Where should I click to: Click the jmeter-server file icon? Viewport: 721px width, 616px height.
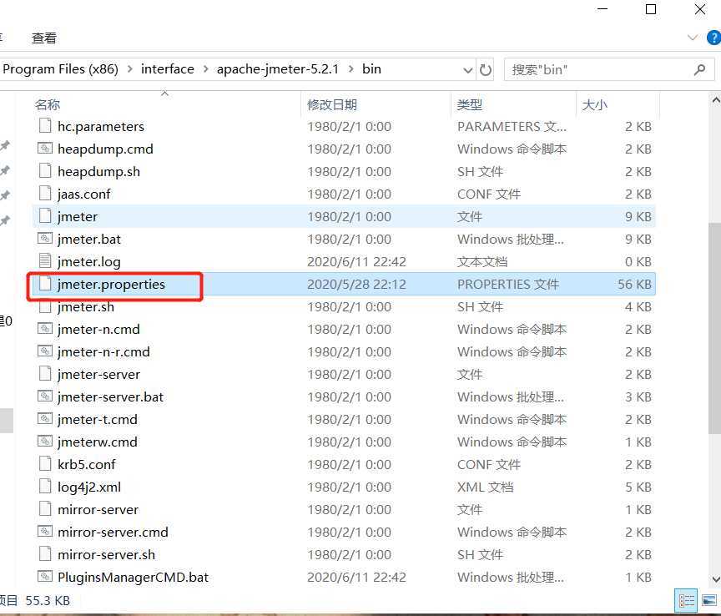[45, 374]
